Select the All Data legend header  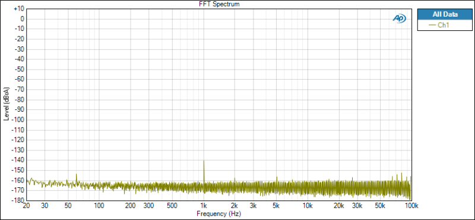pos(445,14)
